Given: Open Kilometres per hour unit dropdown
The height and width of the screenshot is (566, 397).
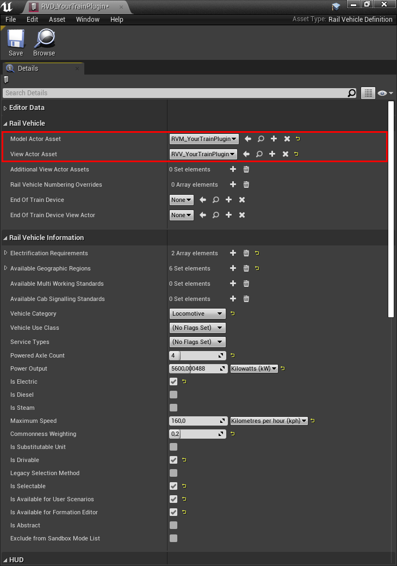Looking at the screenshot, I should [269, 421].
